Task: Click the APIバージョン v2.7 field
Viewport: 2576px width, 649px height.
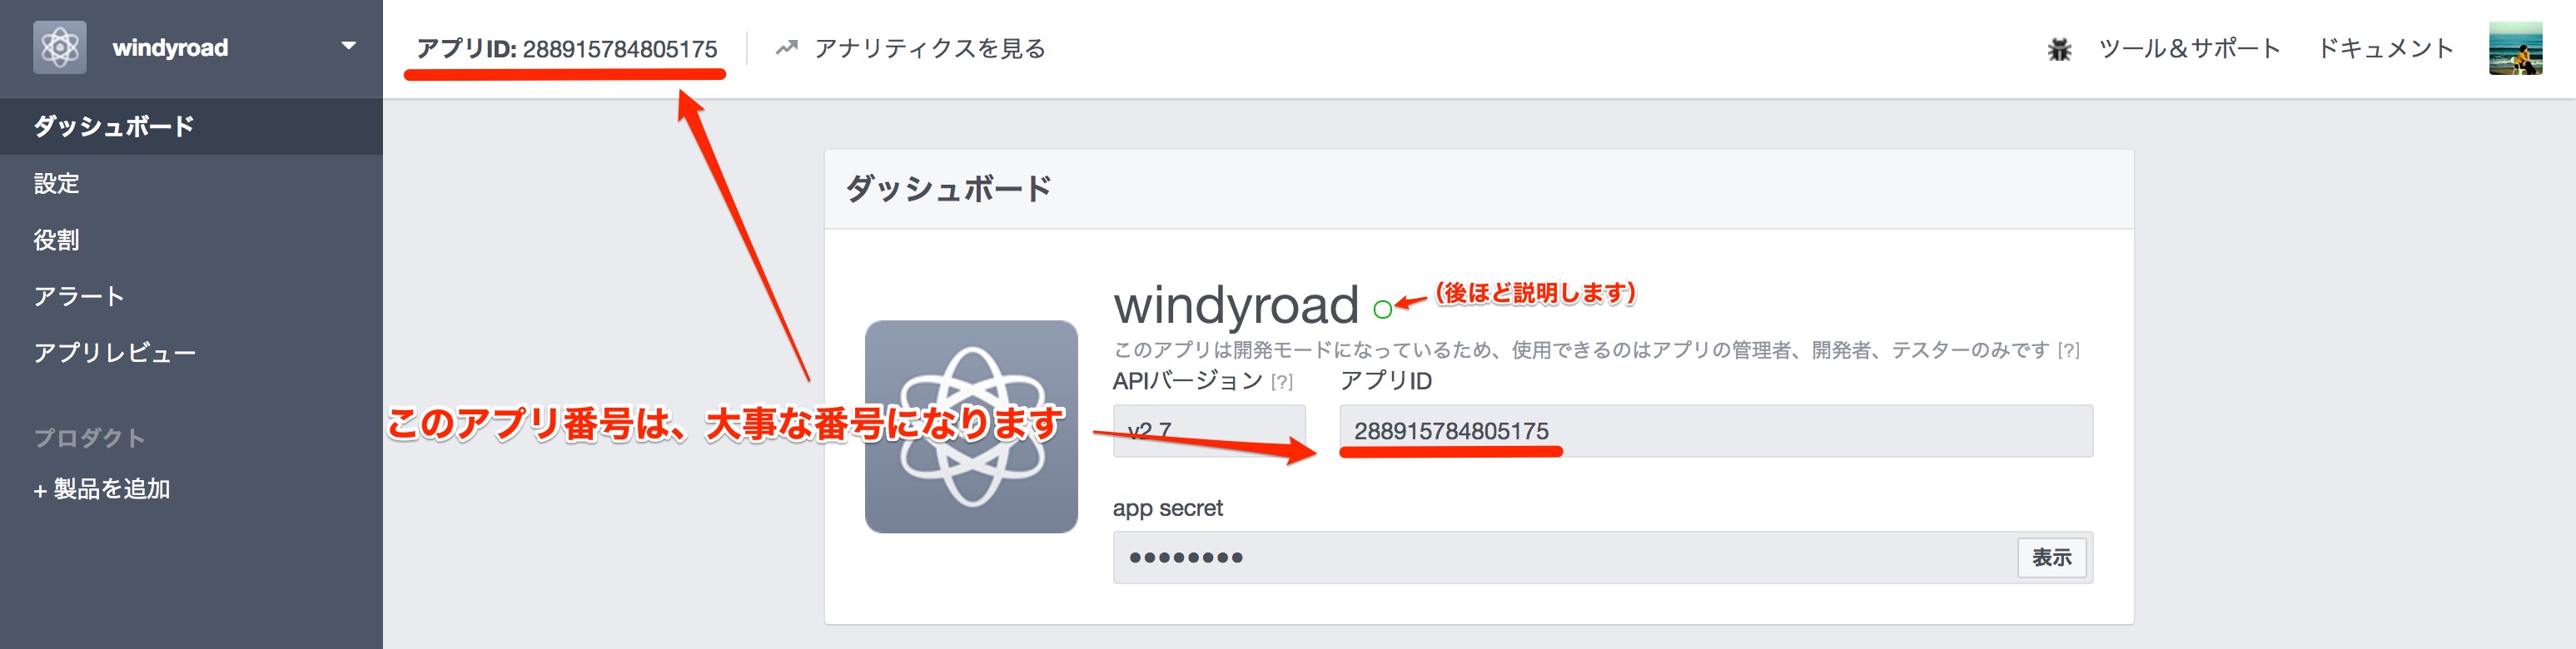Action: pos(1209,431)
